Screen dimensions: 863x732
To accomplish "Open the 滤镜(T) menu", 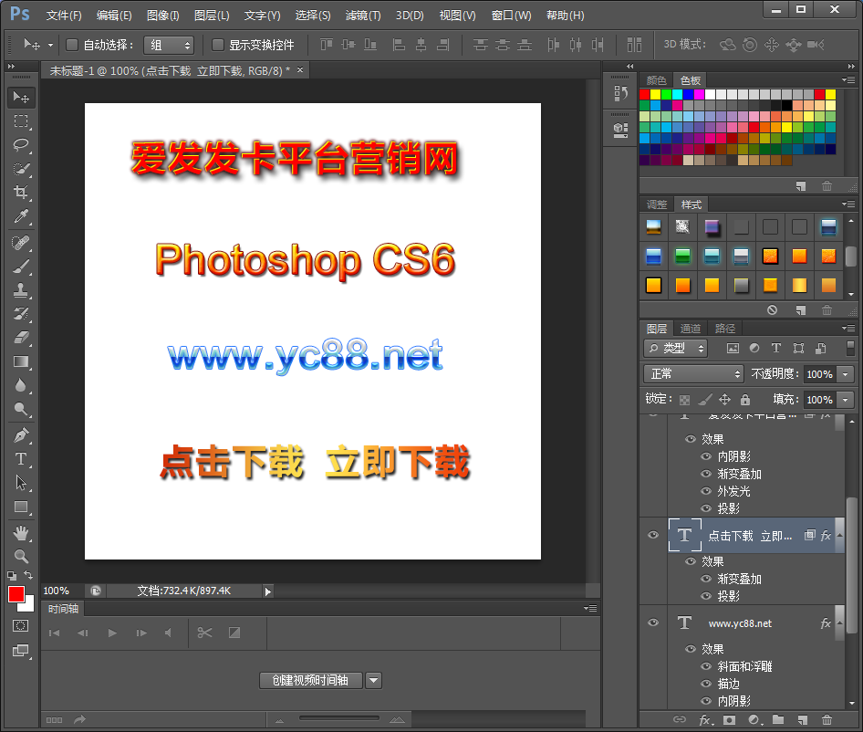I will [363, 16].
